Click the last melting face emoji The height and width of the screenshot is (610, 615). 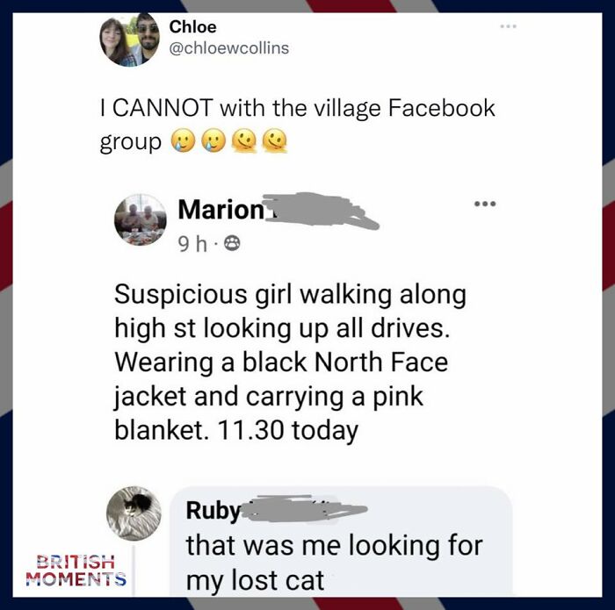pos(274,141)
